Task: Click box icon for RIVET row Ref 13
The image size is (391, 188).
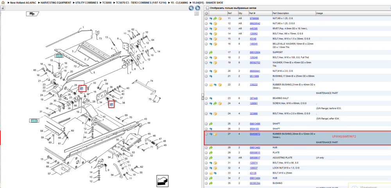Action: pyautogui.click(x=215, y=28)
